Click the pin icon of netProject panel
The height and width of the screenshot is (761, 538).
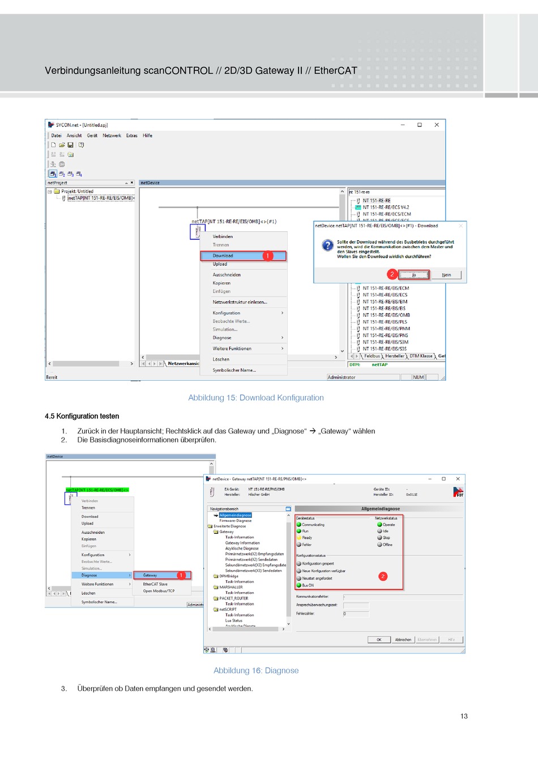point(127,183)
